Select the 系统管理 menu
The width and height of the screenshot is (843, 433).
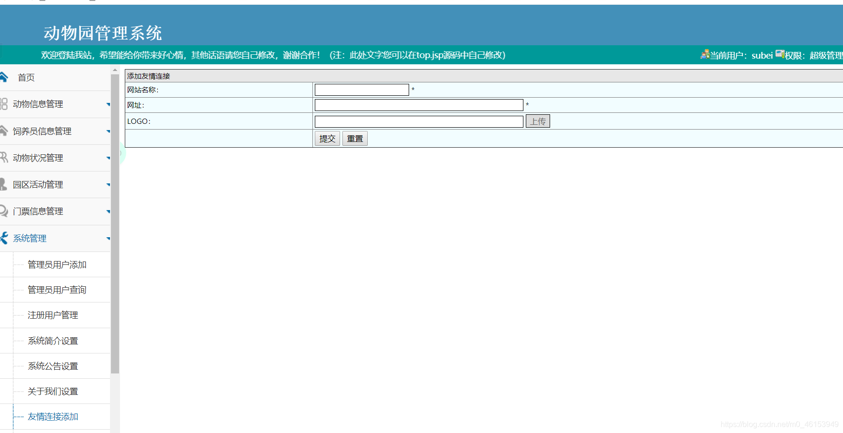pyautogui.click(x=30, y=238)
